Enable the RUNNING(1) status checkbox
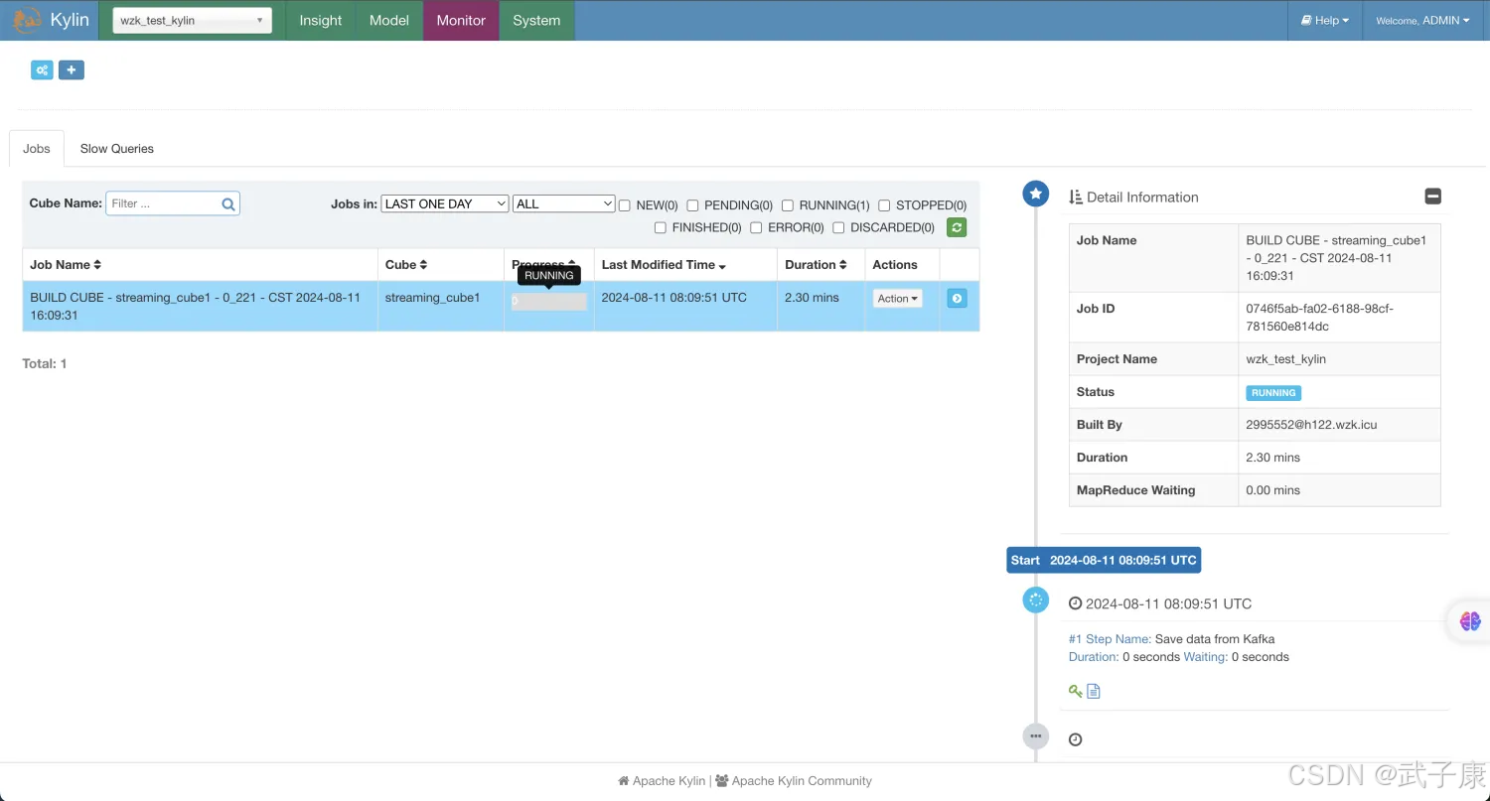Viewport: 1490px width, 801px height. 788,205
